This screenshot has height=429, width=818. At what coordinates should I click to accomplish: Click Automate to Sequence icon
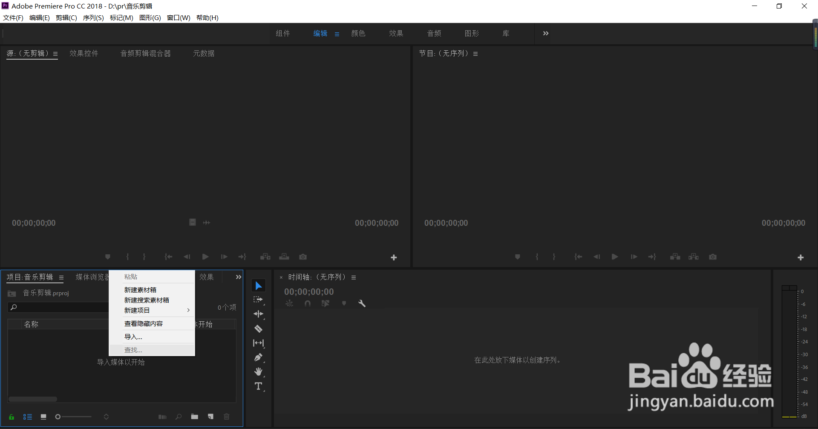tap(162, 417)
